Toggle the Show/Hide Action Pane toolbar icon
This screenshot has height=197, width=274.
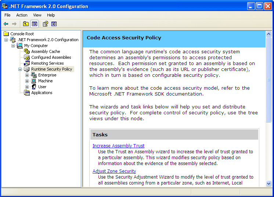pos(54,24)
